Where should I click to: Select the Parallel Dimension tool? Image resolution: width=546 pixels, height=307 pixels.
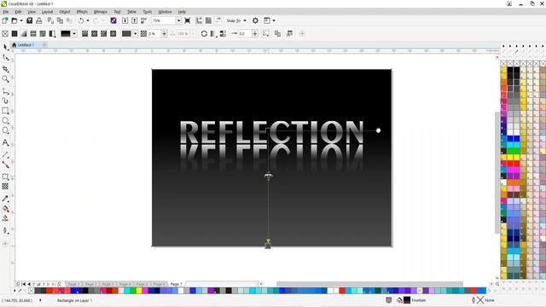point(5,154)
